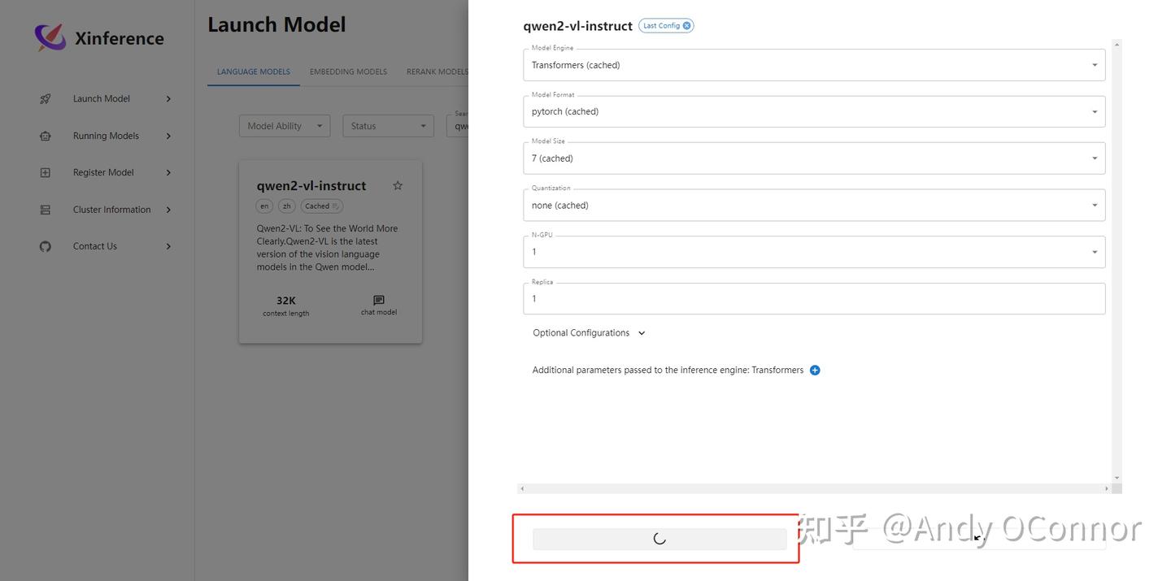Toggle the favorite star on qwen2-vl-instruct
This screenshot has width=1171, height=581.
[x=398, y=185]
